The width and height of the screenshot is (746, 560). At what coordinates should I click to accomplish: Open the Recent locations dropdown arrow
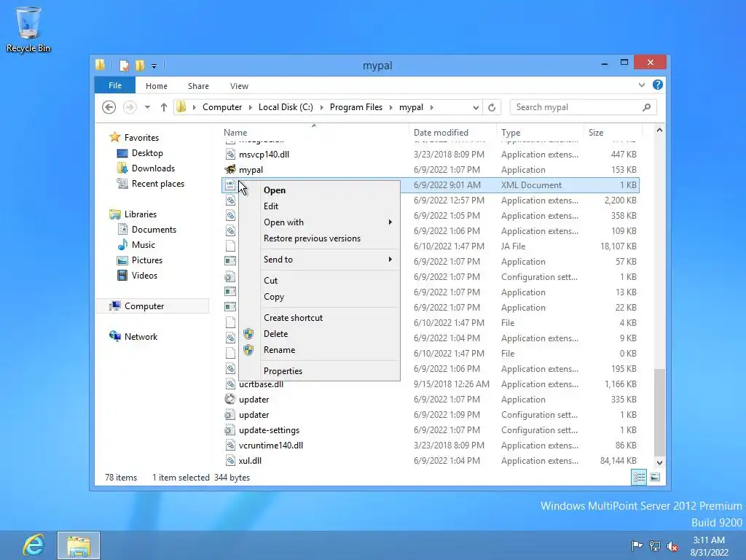tap(147, 107)
